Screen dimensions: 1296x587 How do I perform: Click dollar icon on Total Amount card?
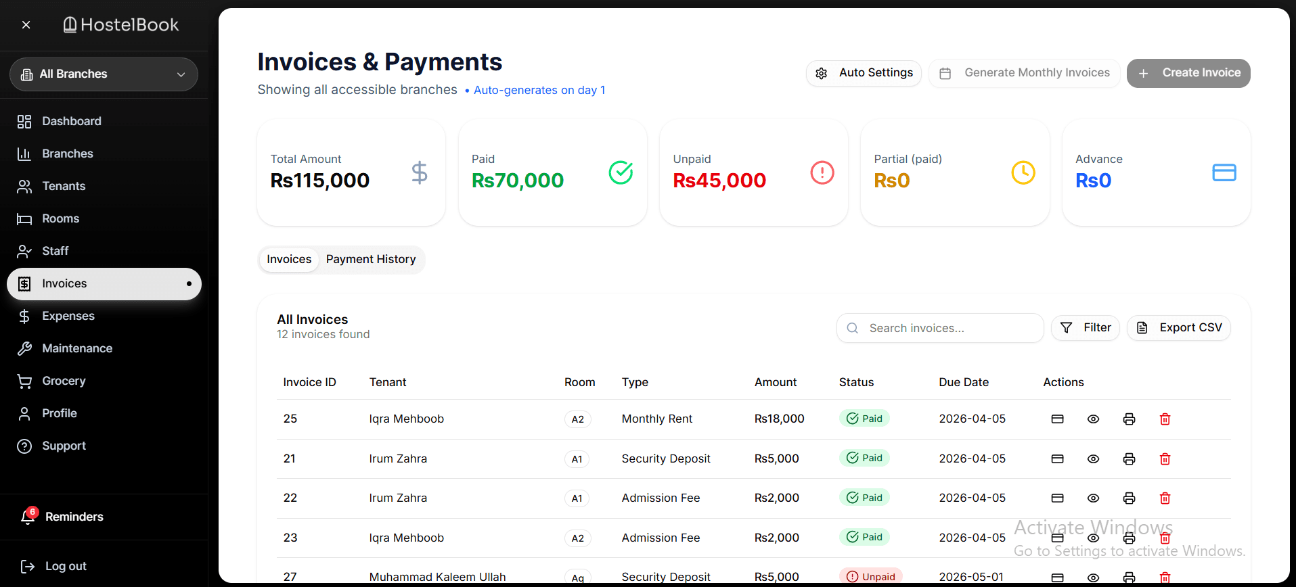[x=420, y=172]
